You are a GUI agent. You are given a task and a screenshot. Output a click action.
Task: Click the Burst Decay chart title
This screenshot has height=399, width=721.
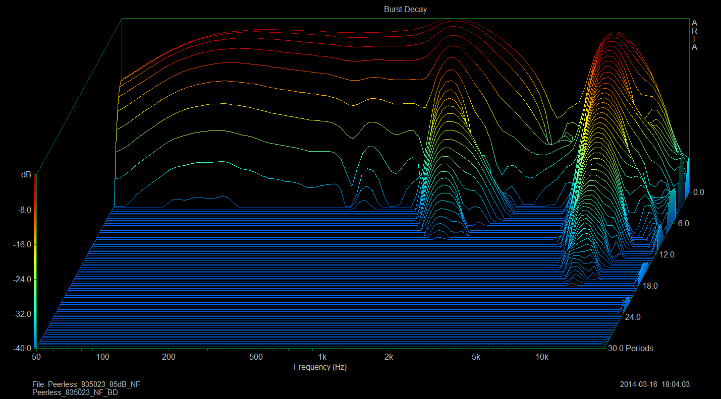click(405, 10)
